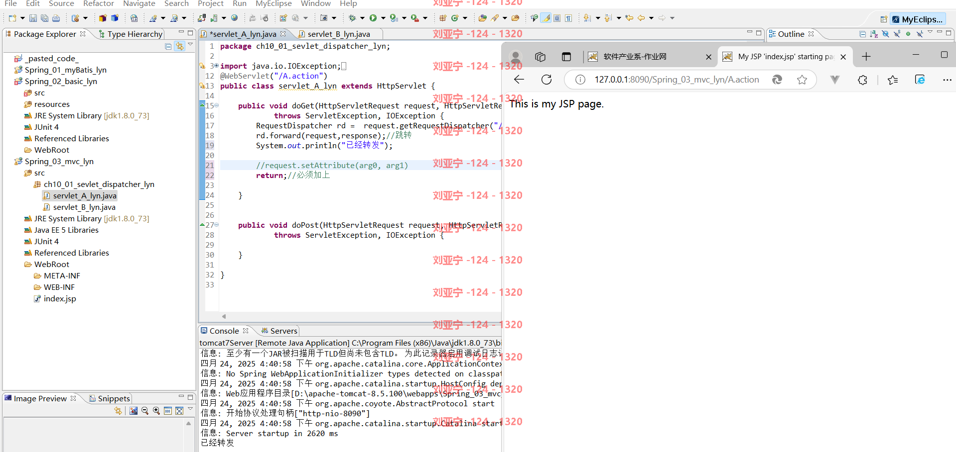
Task: Open the MyEclipse menu
Action: click(x=273, y=3)
